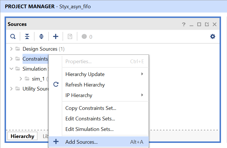227x148 pixels.
Task: Click the help question mark icon
Action: pyautogui.click(x=184, y=24)
